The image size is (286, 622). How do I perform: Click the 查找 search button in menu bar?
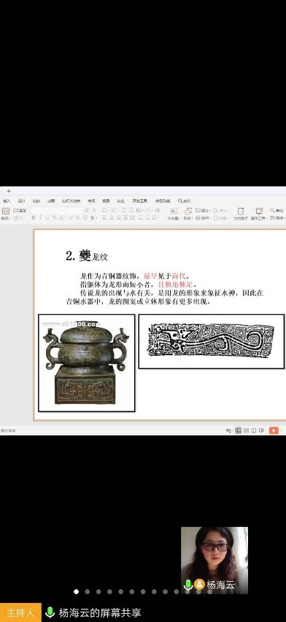[185, 201]
